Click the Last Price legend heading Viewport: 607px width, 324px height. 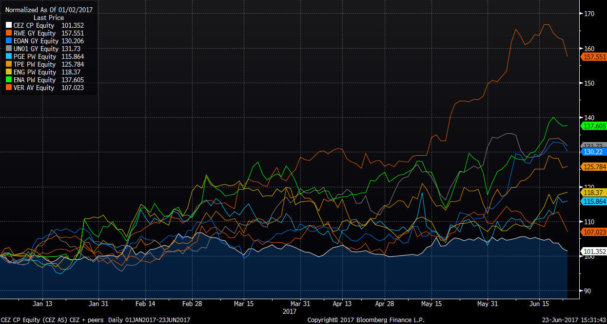click(49, 18)
